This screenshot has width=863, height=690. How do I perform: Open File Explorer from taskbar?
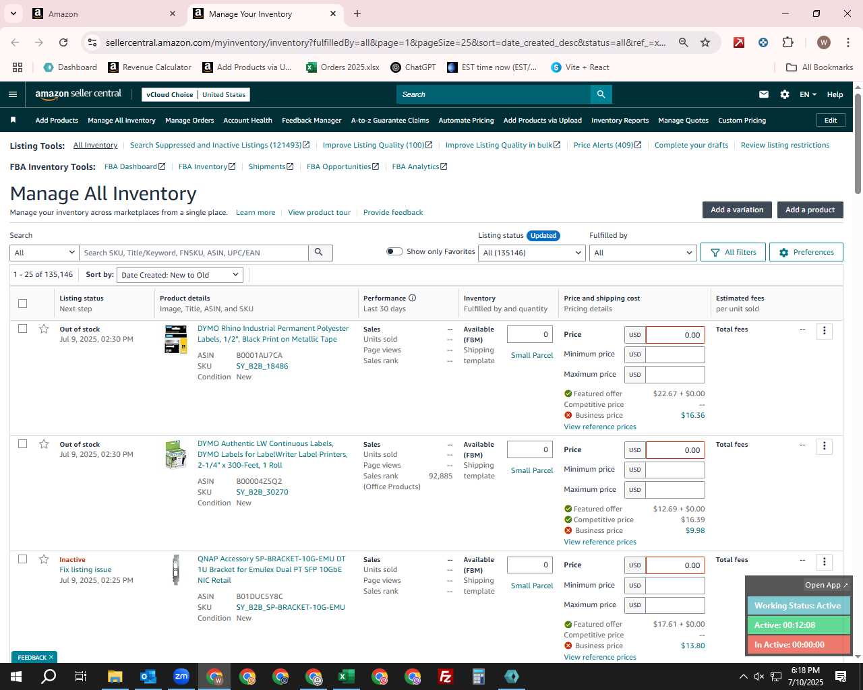pyautogui.click(x=115, y=677)
